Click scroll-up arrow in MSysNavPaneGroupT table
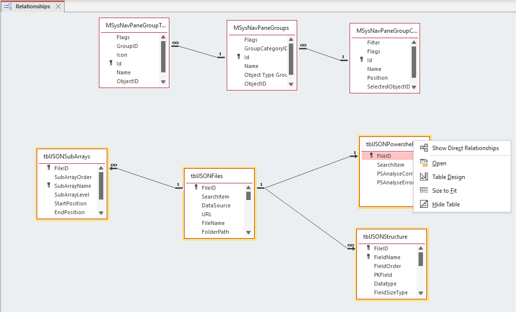Viewport: 516px width, 312px height. click(x=163, y=37)
